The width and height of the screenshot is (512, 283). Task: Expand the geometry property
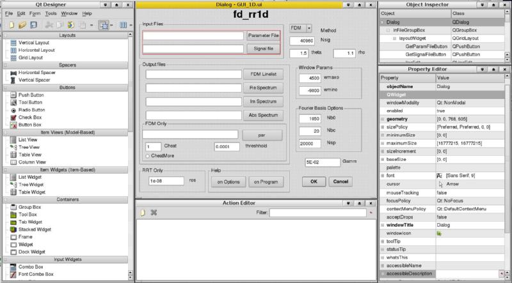coord(382,119)
